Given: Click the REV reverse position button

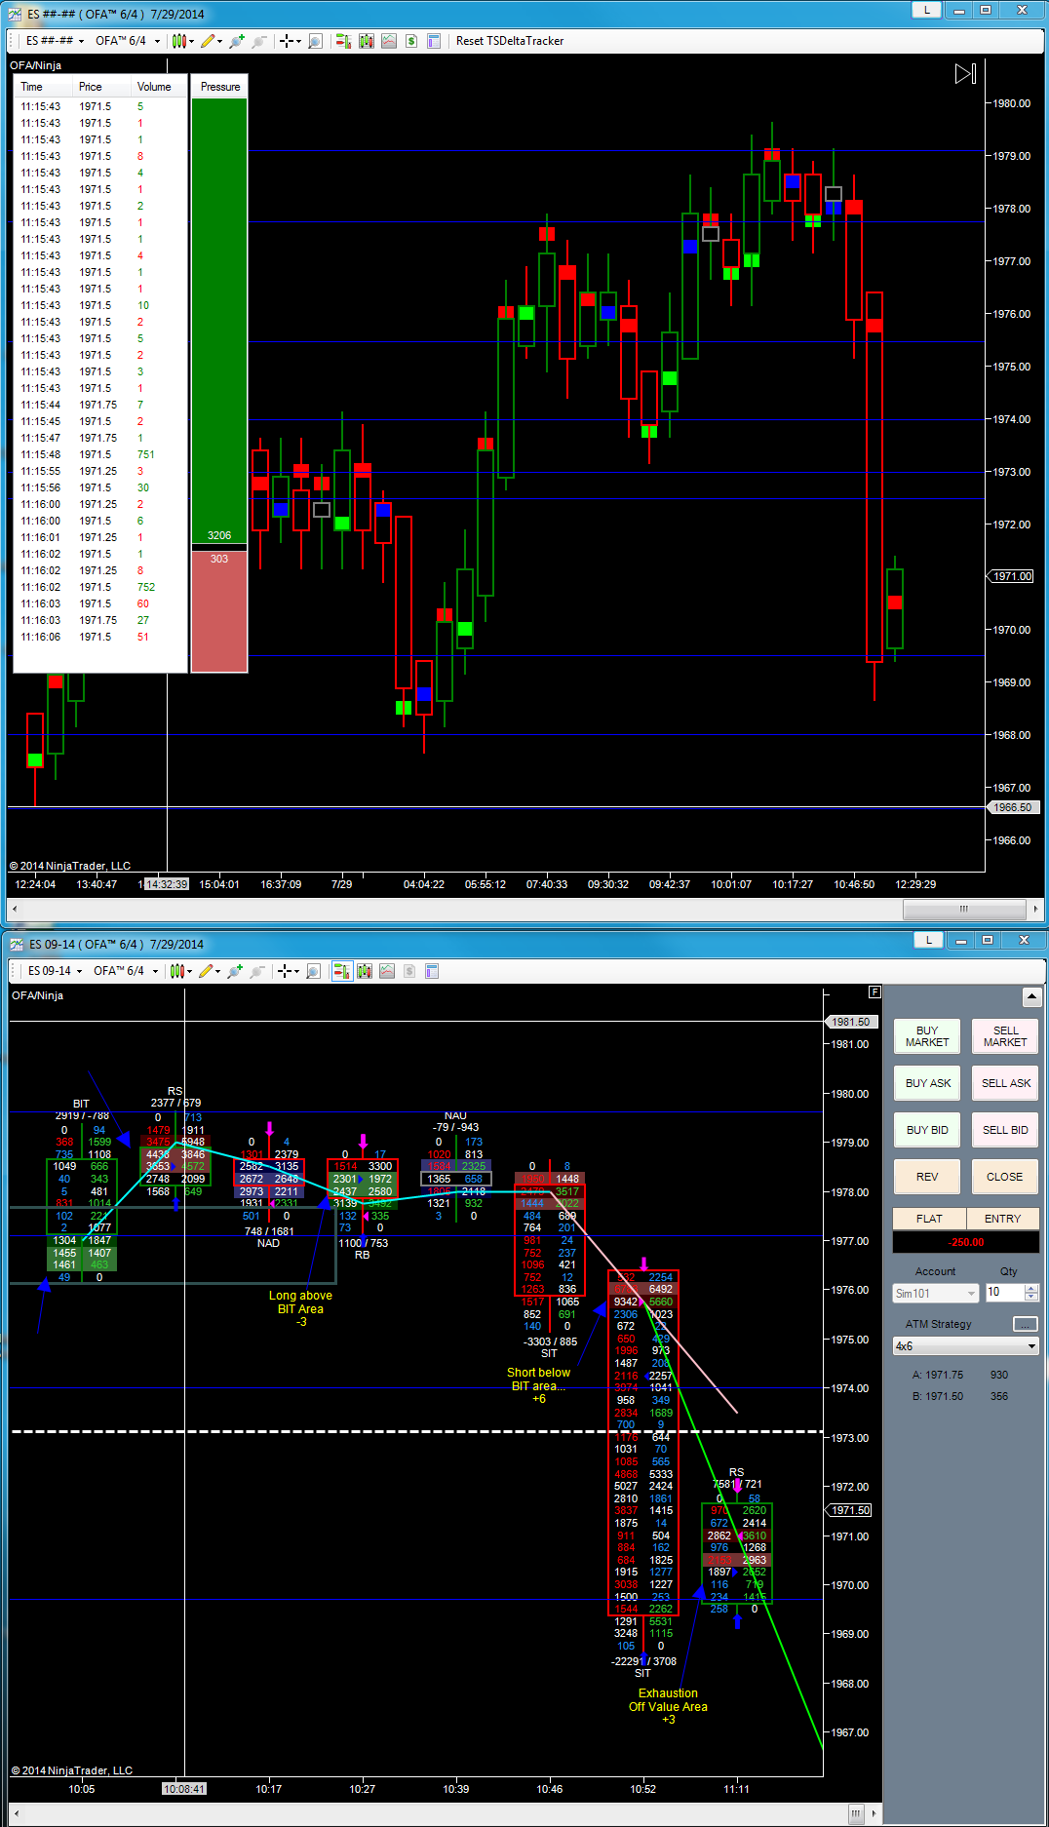Looking at the screenshot, I should click(927, 1177).
